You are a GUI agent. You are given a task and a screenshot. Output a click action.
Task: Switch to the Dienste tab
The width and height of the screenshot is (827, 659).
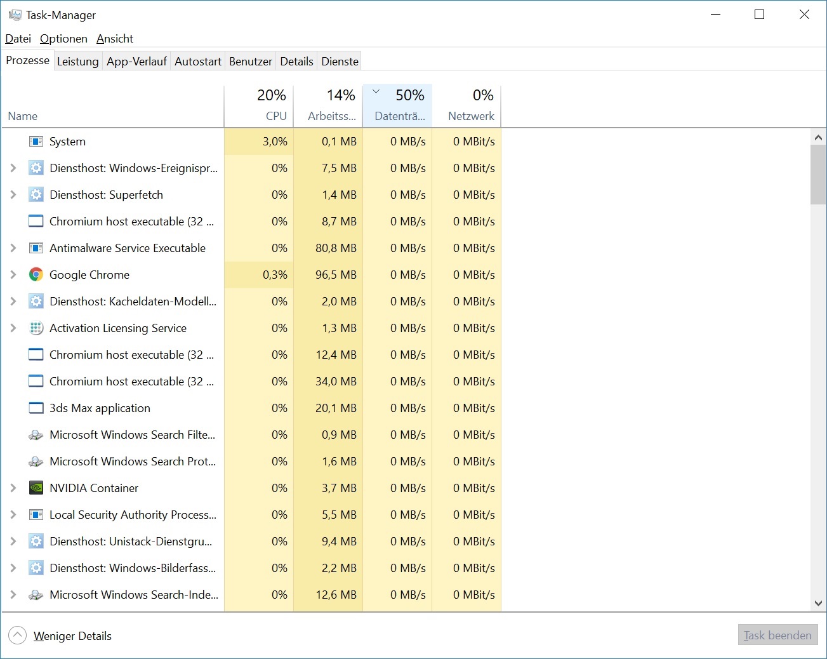point(340,62)
